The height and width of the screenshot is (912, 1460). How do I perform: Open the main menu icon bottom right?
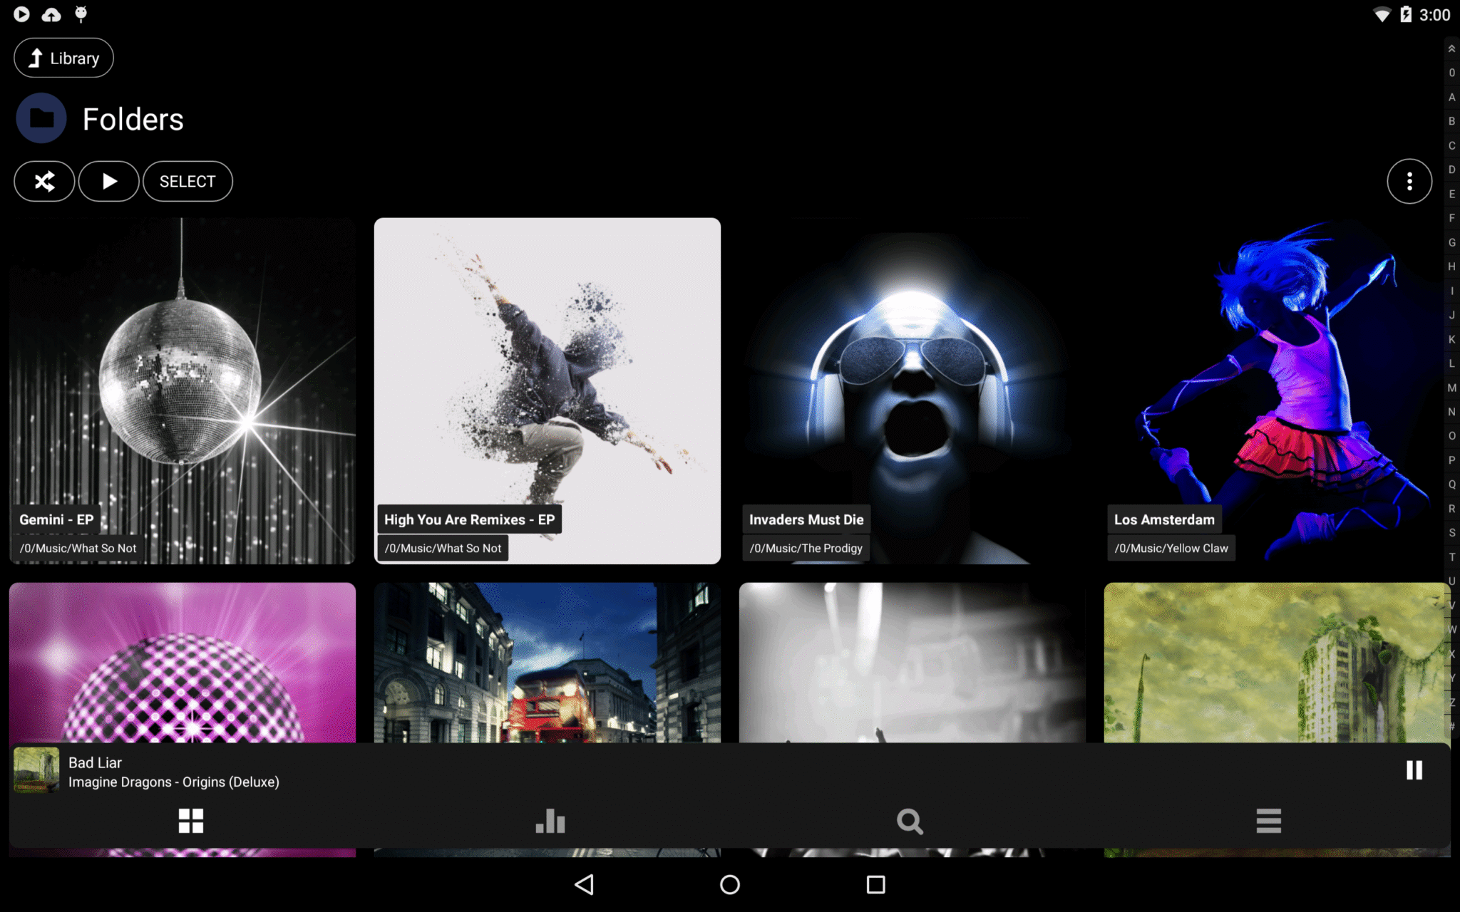pyautogui.click(x=1269, y=822)
